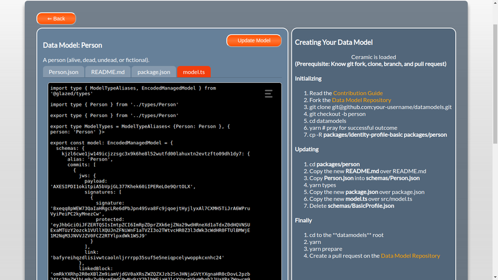This screenshot has height=280, width=498.
Task: Click the 'cp -R packages/identity-profile-basic' step
Action: tap(378, 135)
